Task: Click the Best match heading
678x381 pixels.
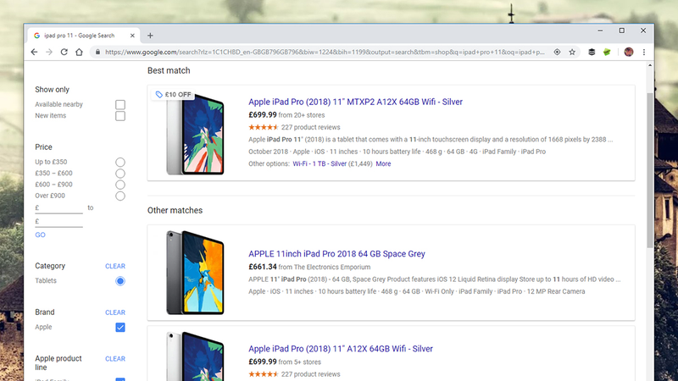Action: point(169,70)
